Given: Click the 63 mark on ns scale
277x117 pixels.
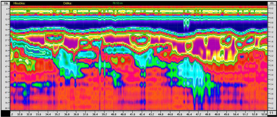Looking at the screenshot, I should (x=6, y=87).
